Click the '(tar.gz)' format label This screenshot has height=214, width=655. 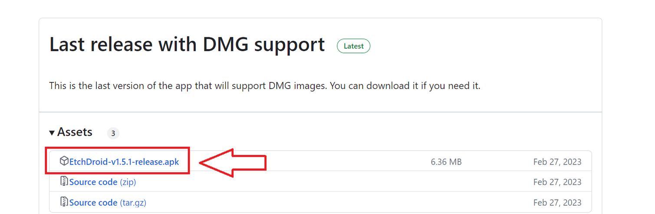(x=133, y=202)
